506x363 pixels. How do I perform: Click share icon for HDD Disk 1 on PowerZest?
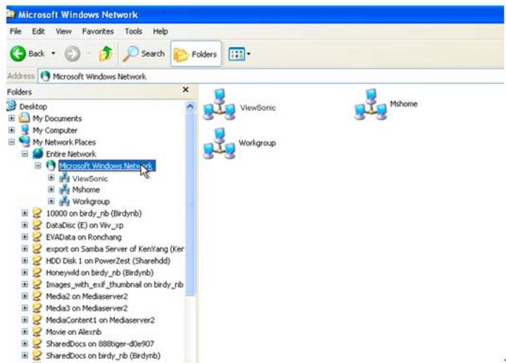38,261
